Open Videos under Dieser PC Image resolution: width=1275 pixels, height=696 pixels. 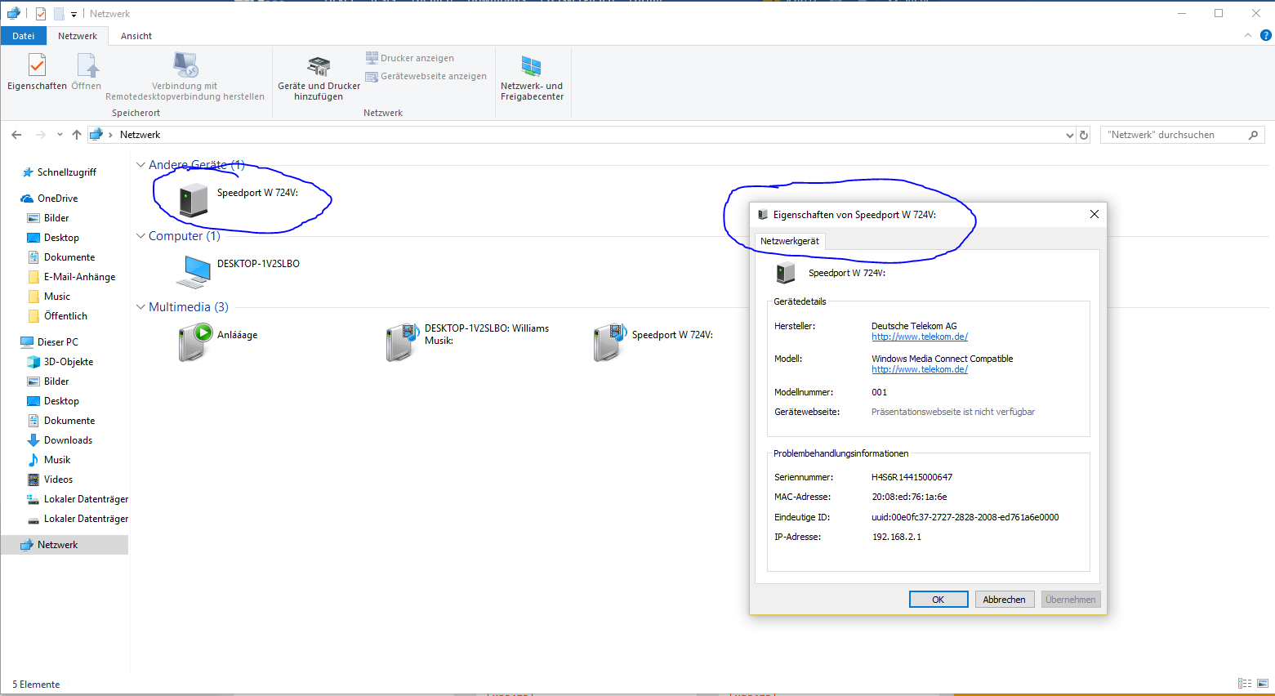58,480
